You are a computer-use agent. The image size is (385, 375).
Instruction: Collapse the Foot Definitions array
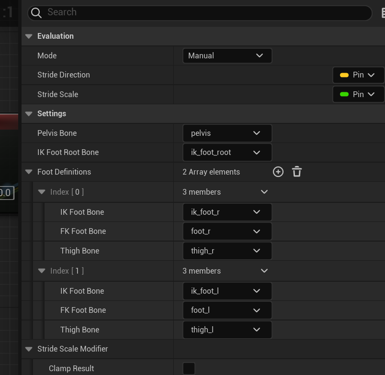coord(29,172)
